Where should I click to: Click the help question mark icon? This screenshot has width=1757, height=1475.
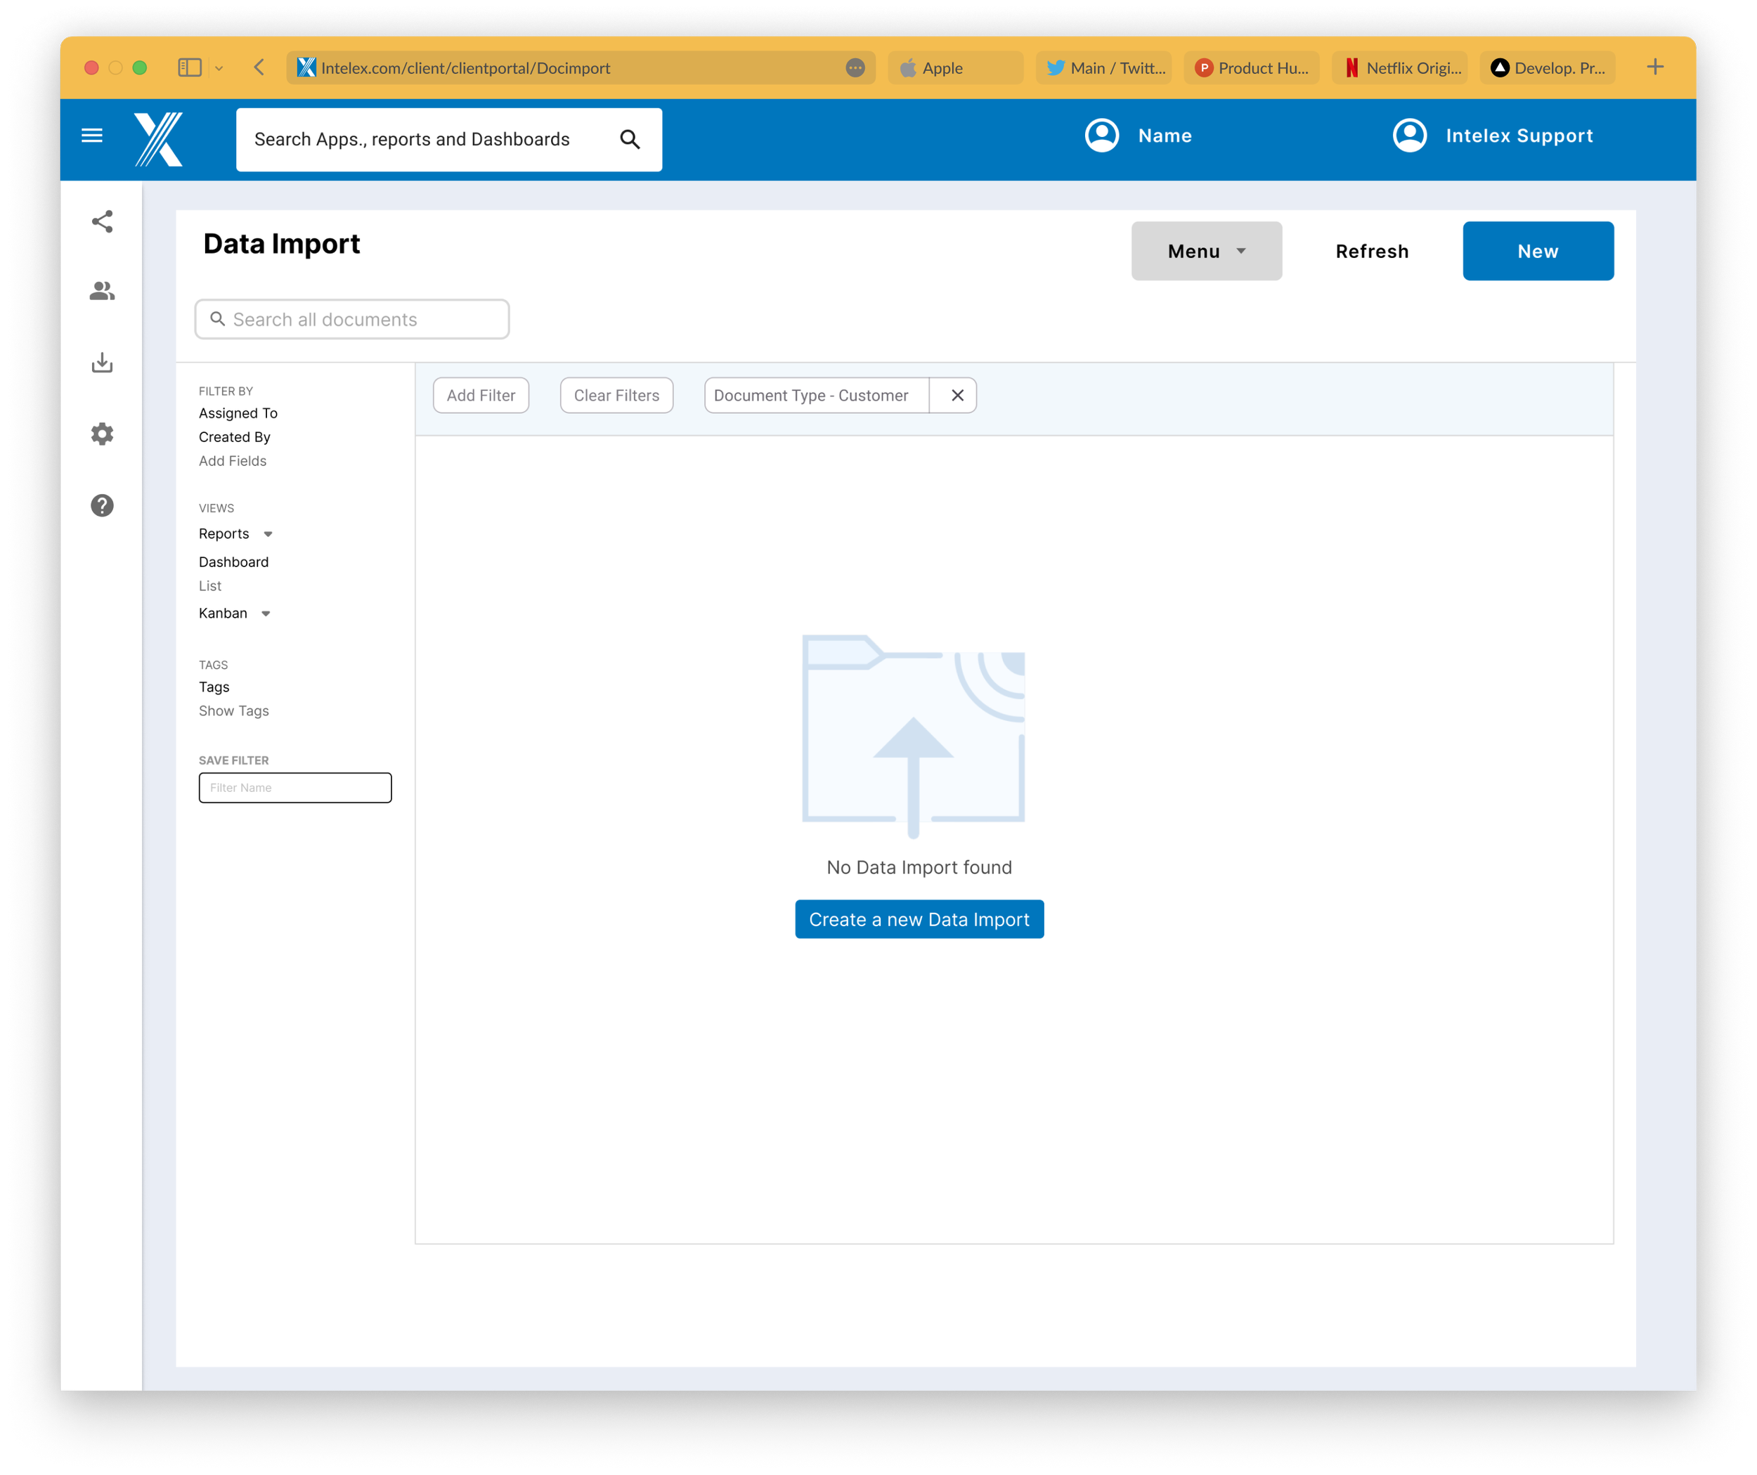(103, 506)
